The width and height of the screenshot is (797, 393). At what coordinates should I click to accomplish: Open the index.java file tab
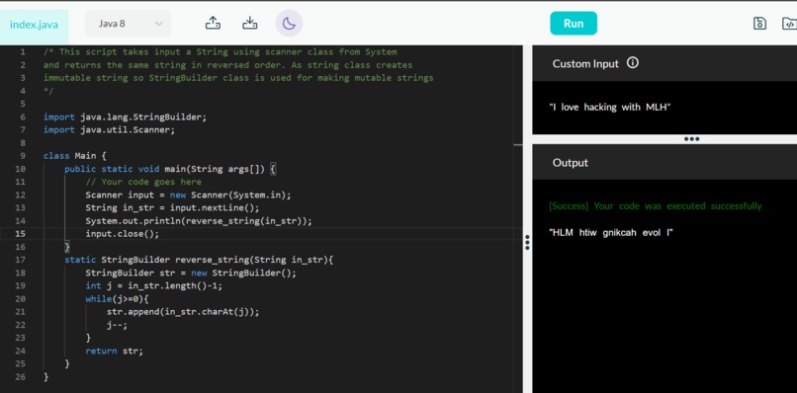click(x=34, y=24)
